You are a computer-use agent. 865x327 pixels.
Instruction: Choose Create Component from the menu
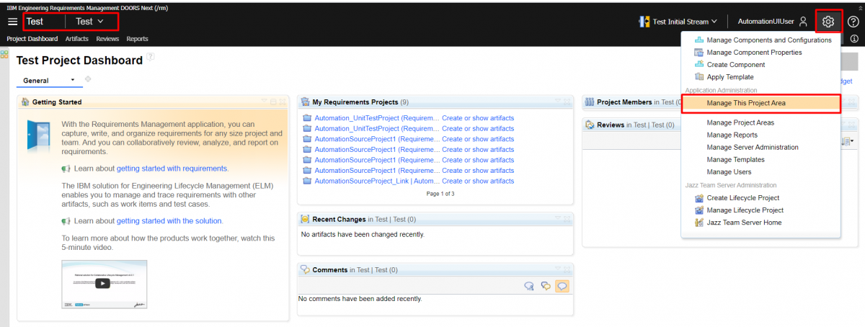point(735,65)
